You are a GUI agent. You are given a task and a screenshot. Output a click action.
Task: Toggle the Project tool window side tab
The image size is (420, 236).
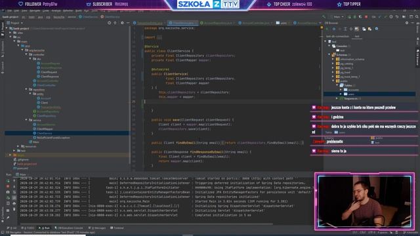[x=3, y=29]
